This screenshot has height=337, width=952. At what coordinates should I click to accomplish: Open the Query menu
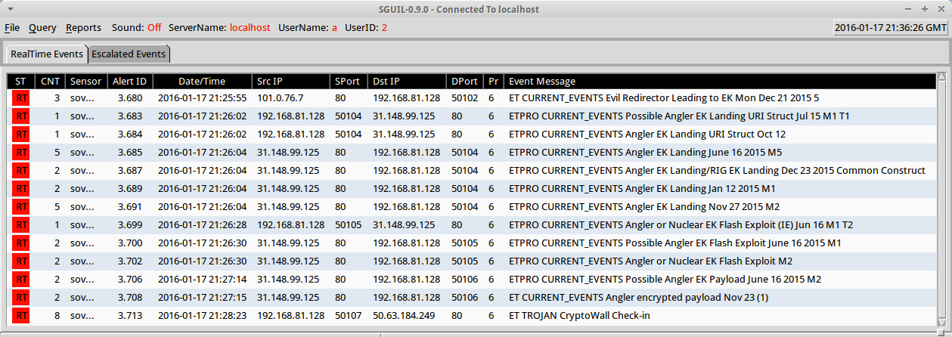[42, 28]
